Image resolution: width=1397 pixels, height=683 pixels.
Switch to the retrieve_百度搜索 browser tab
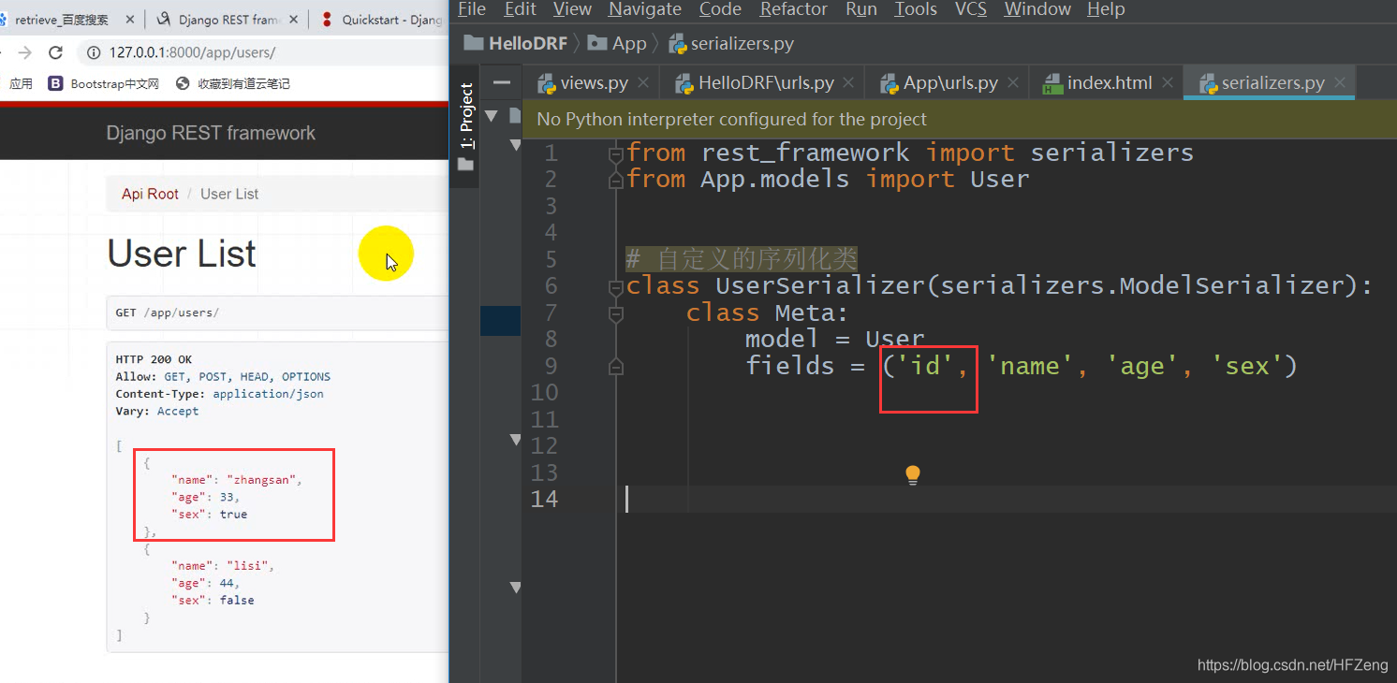click(x=62, y=20)
